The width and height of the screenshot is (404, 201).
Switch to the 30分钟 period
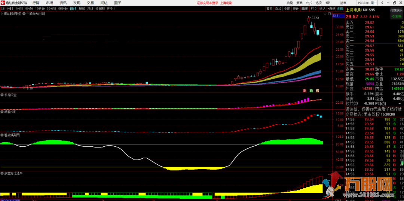click(x=51, y=9)
